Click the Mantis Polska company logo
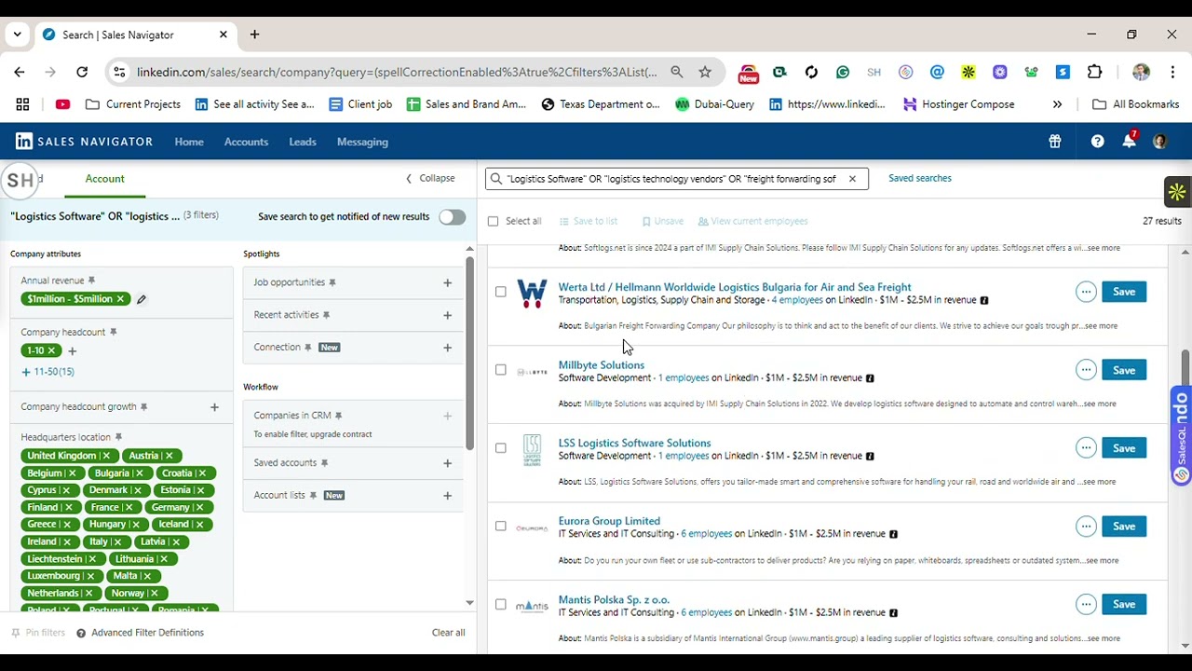Screen dimensions: 1192x671 532,607
